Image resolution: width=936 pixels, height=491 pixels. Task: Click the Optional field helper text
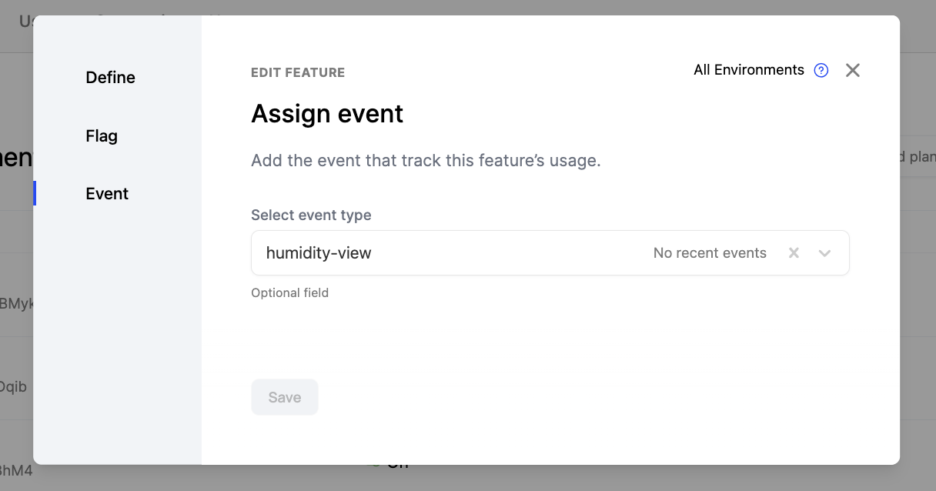pyautogui.click(x=289, y=292)
